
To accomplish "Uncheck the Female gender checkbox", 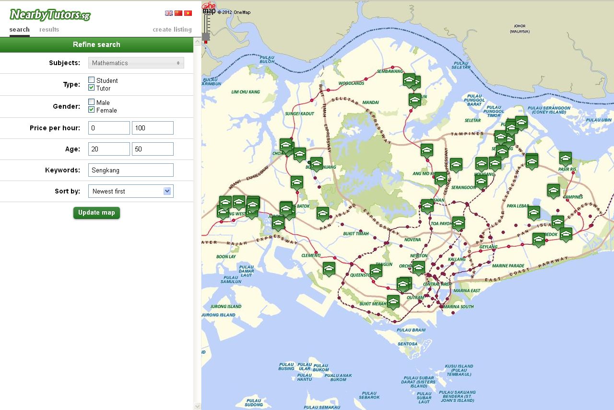I will (91, 110).
